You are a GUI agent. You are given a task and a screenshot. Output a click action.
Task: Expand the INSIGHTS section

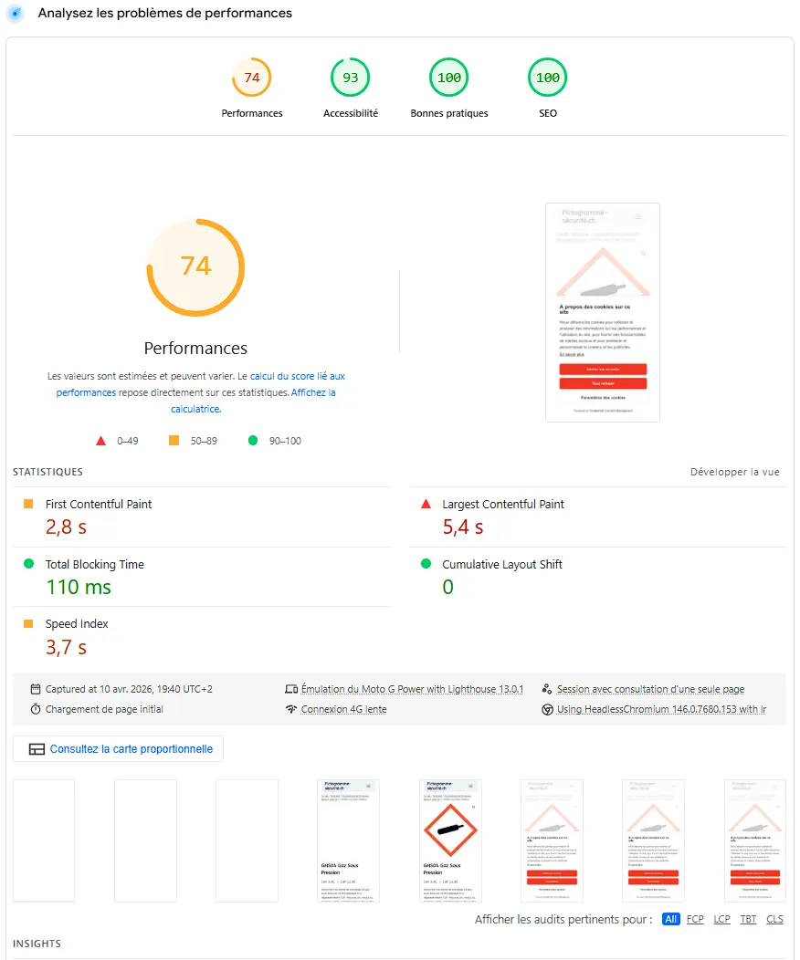(x=37, y=944)
